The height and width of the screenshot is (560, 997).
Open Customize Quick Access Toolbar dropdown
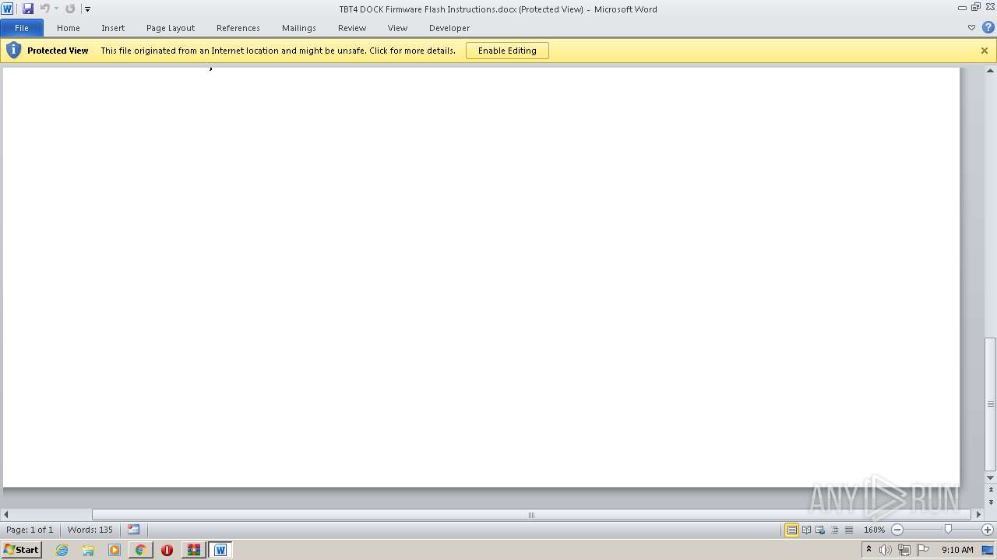pos(87,9)
